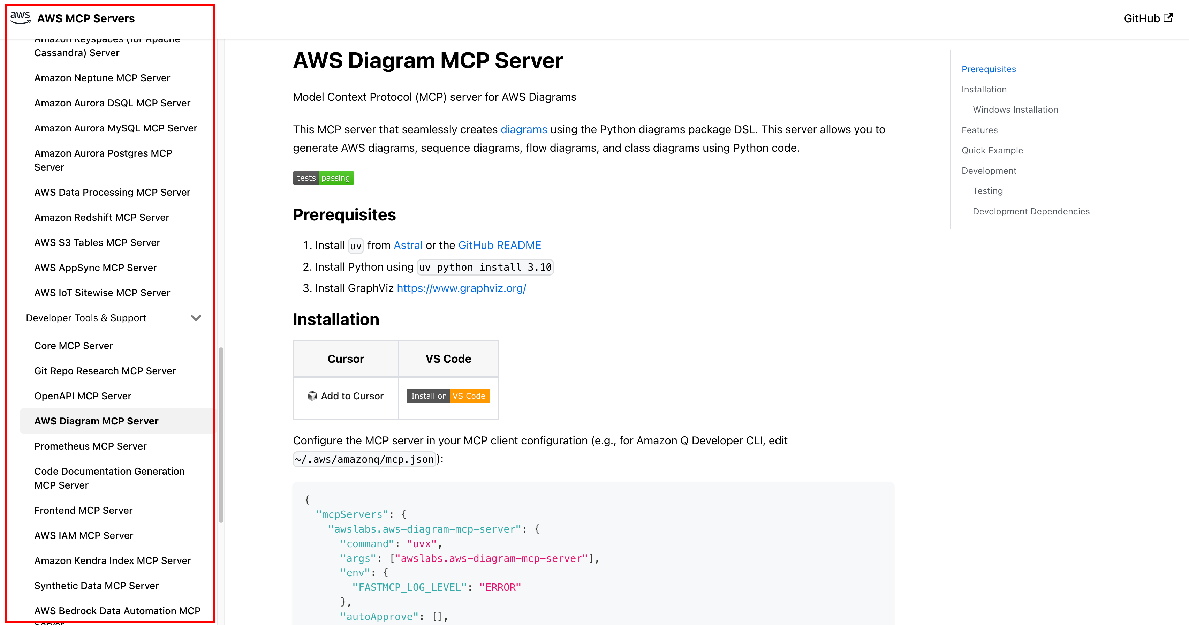
Task: Select Core MCP Server from the sidebar
Action: 73,345
